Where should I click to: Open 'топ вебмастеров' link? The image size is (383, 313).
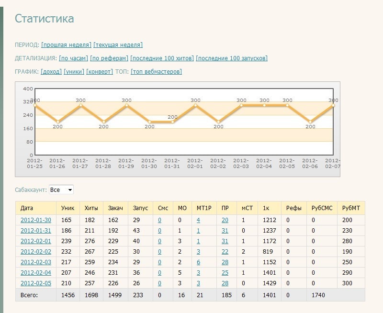[156, 72]
